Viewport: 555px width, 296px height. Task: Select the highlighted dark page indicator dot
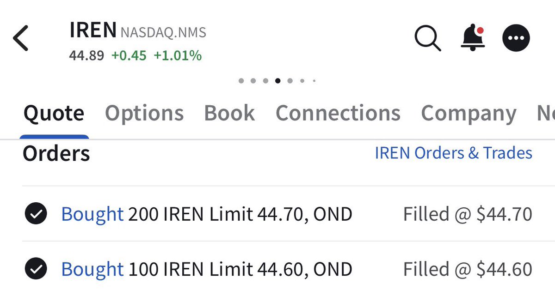[277, 81]
